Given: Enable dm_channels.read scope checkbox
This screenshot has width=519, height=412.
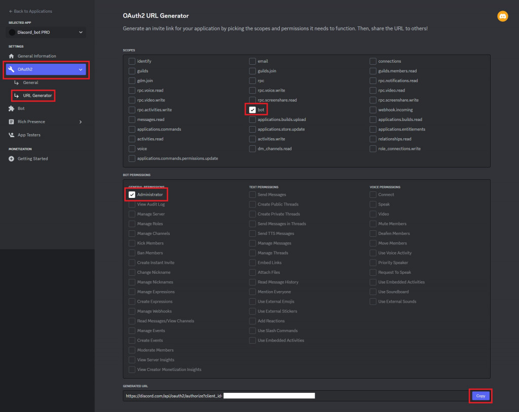Looking at the screenshot, I should (x=252, y=149).
